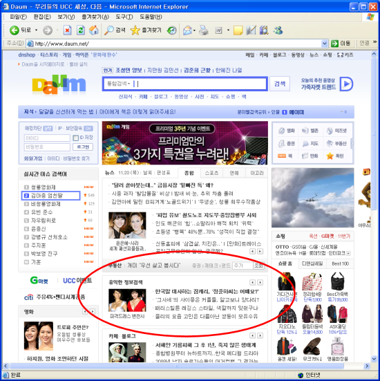Click the Edit with Word icon
The height and width of the screenshot is (381, 380).
point(218,30)
